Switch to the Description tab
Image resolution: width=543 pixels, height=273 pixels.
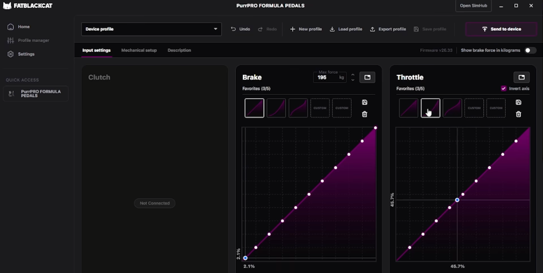tap(179, 50)
